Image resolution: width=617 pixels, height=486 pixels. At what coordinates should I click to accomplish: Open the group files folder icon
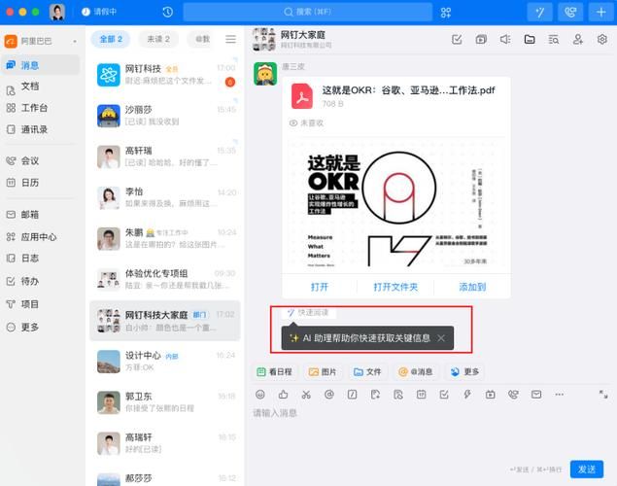(530, 40)
